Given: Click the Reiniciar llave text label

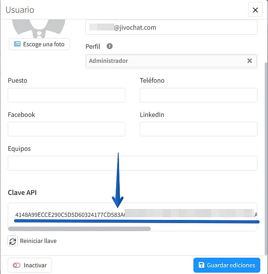Looking at the screenshot, I should [38, 241].
